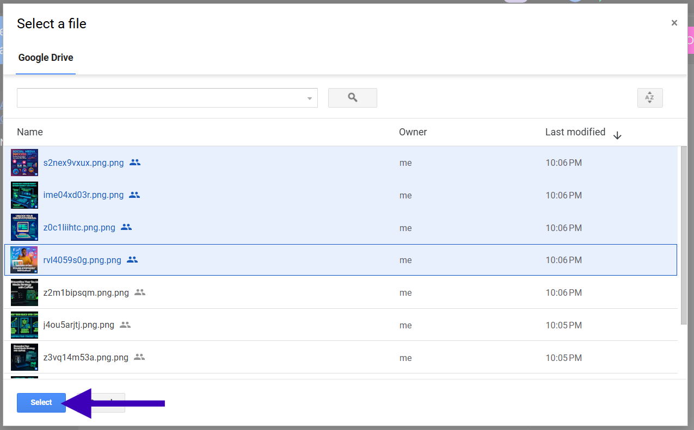Click shared icon next to z0c1liihtc.png.png

click(x=126, y=227)
